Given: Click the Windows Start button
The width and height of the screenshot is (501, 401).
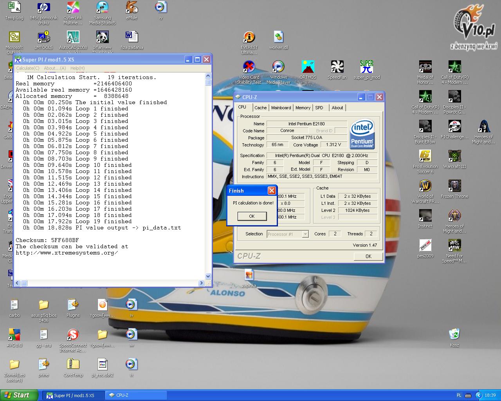Looking at the screenshot, I should pos(19,395).
